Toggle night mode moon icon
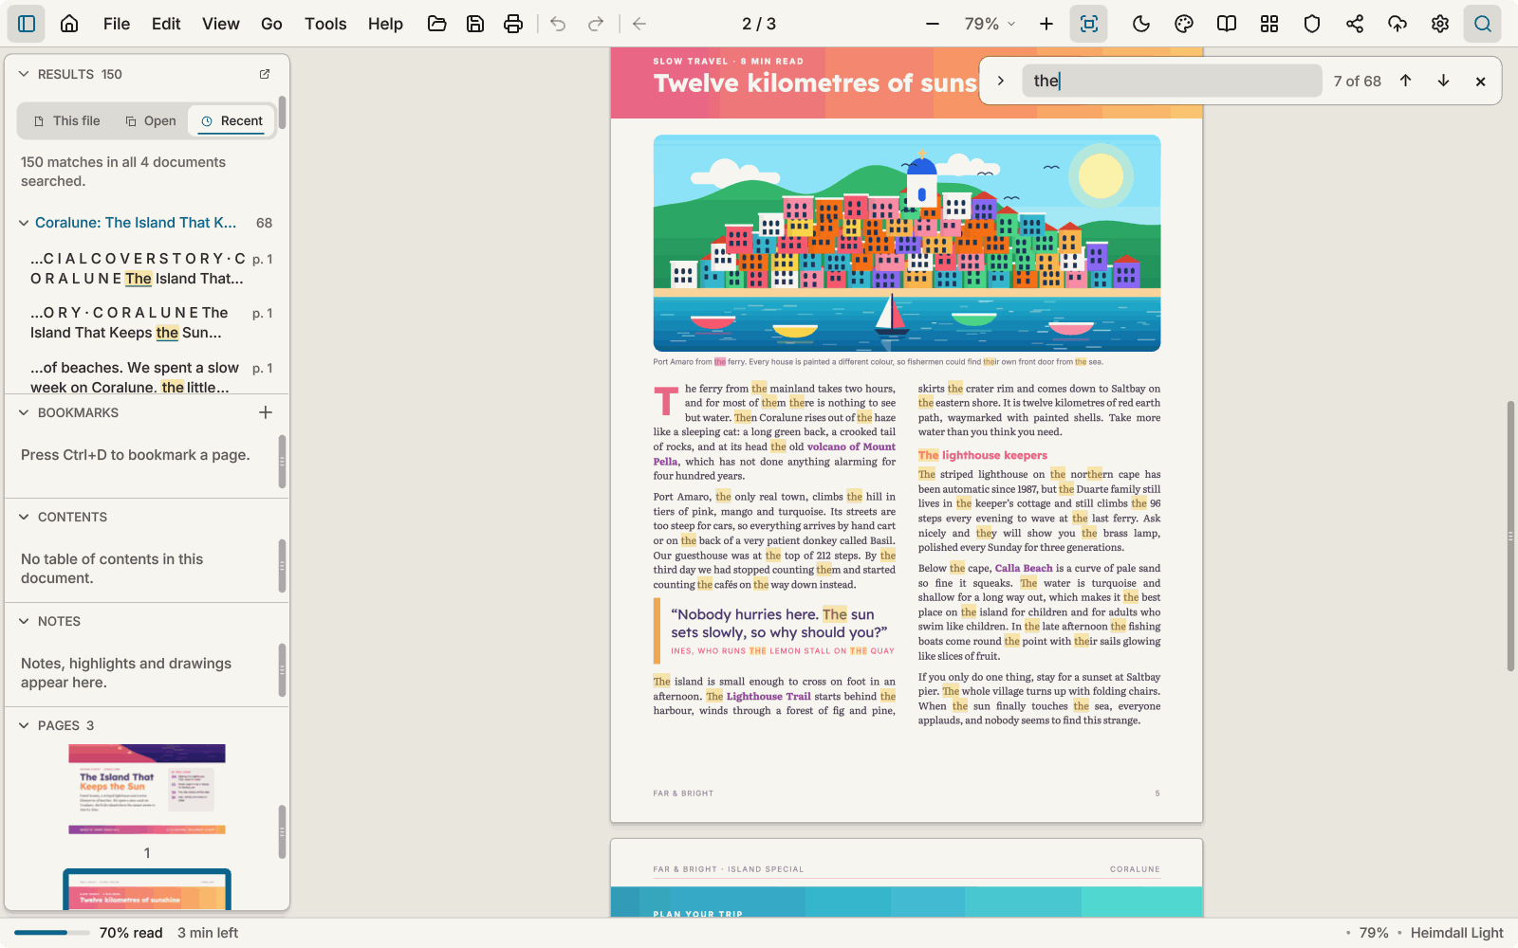Image resolution: width=1518 pixels, height=948 pixels. coord(1141,24)
